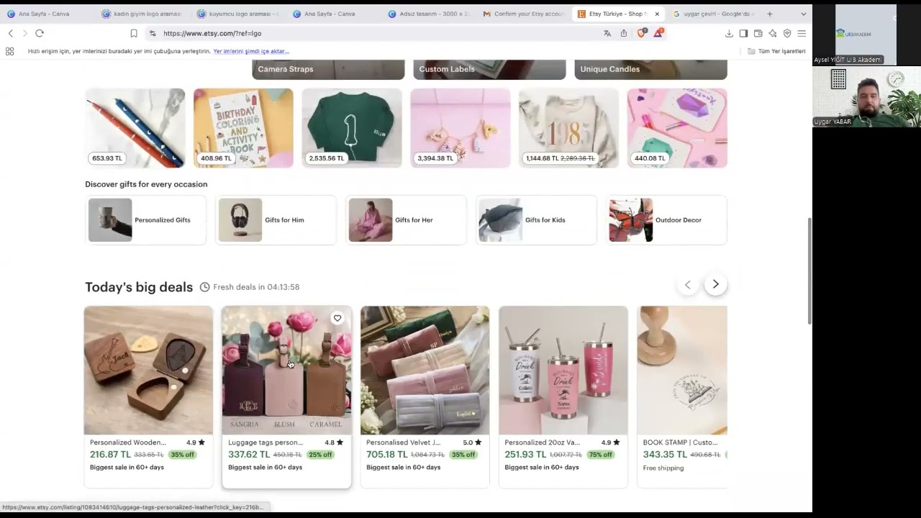The height and width of the screenshot is (518, 921).
Task: Open the green sweater product 2,535.56 TL
Action: [x=352, y=128]
